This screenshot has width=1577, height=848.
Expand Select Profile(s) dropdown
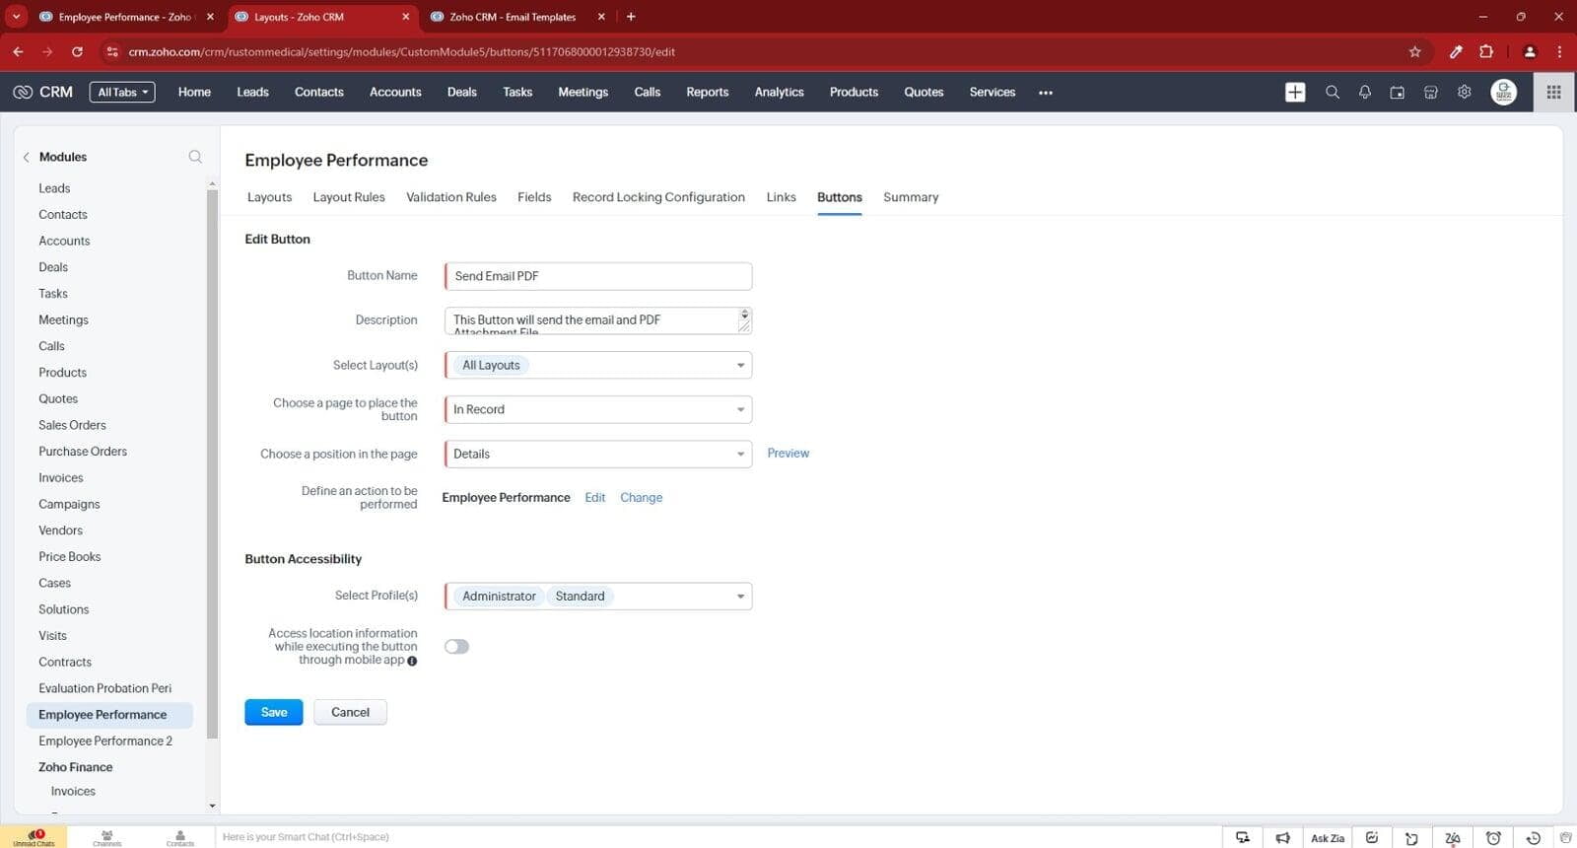598,596
